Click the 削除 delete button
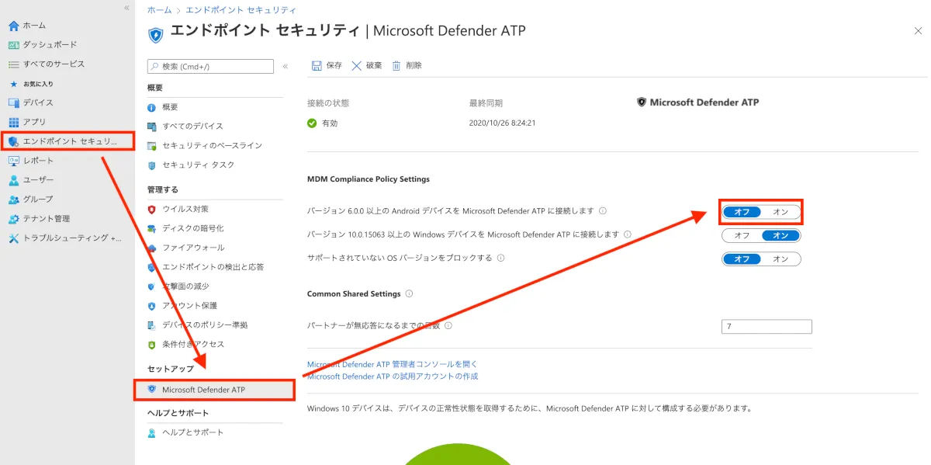This screenshot has width=931, height=465. [407, 66]
